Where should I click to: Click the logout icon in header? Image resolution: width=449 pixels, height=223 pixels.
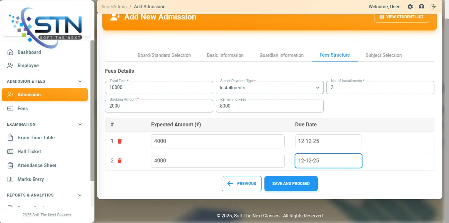pos(433,7)
